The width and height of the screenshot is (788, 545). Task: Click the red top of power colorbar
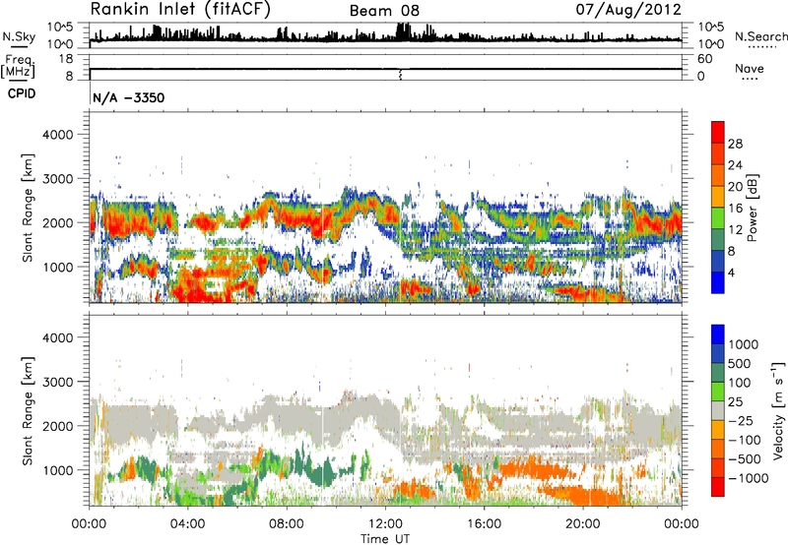pos(718,132)
